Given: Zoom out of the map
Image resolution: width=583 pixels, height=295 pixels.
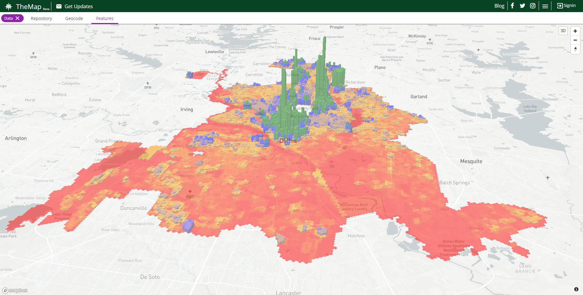Looking at the screenshot, I should tap(575, 40).
